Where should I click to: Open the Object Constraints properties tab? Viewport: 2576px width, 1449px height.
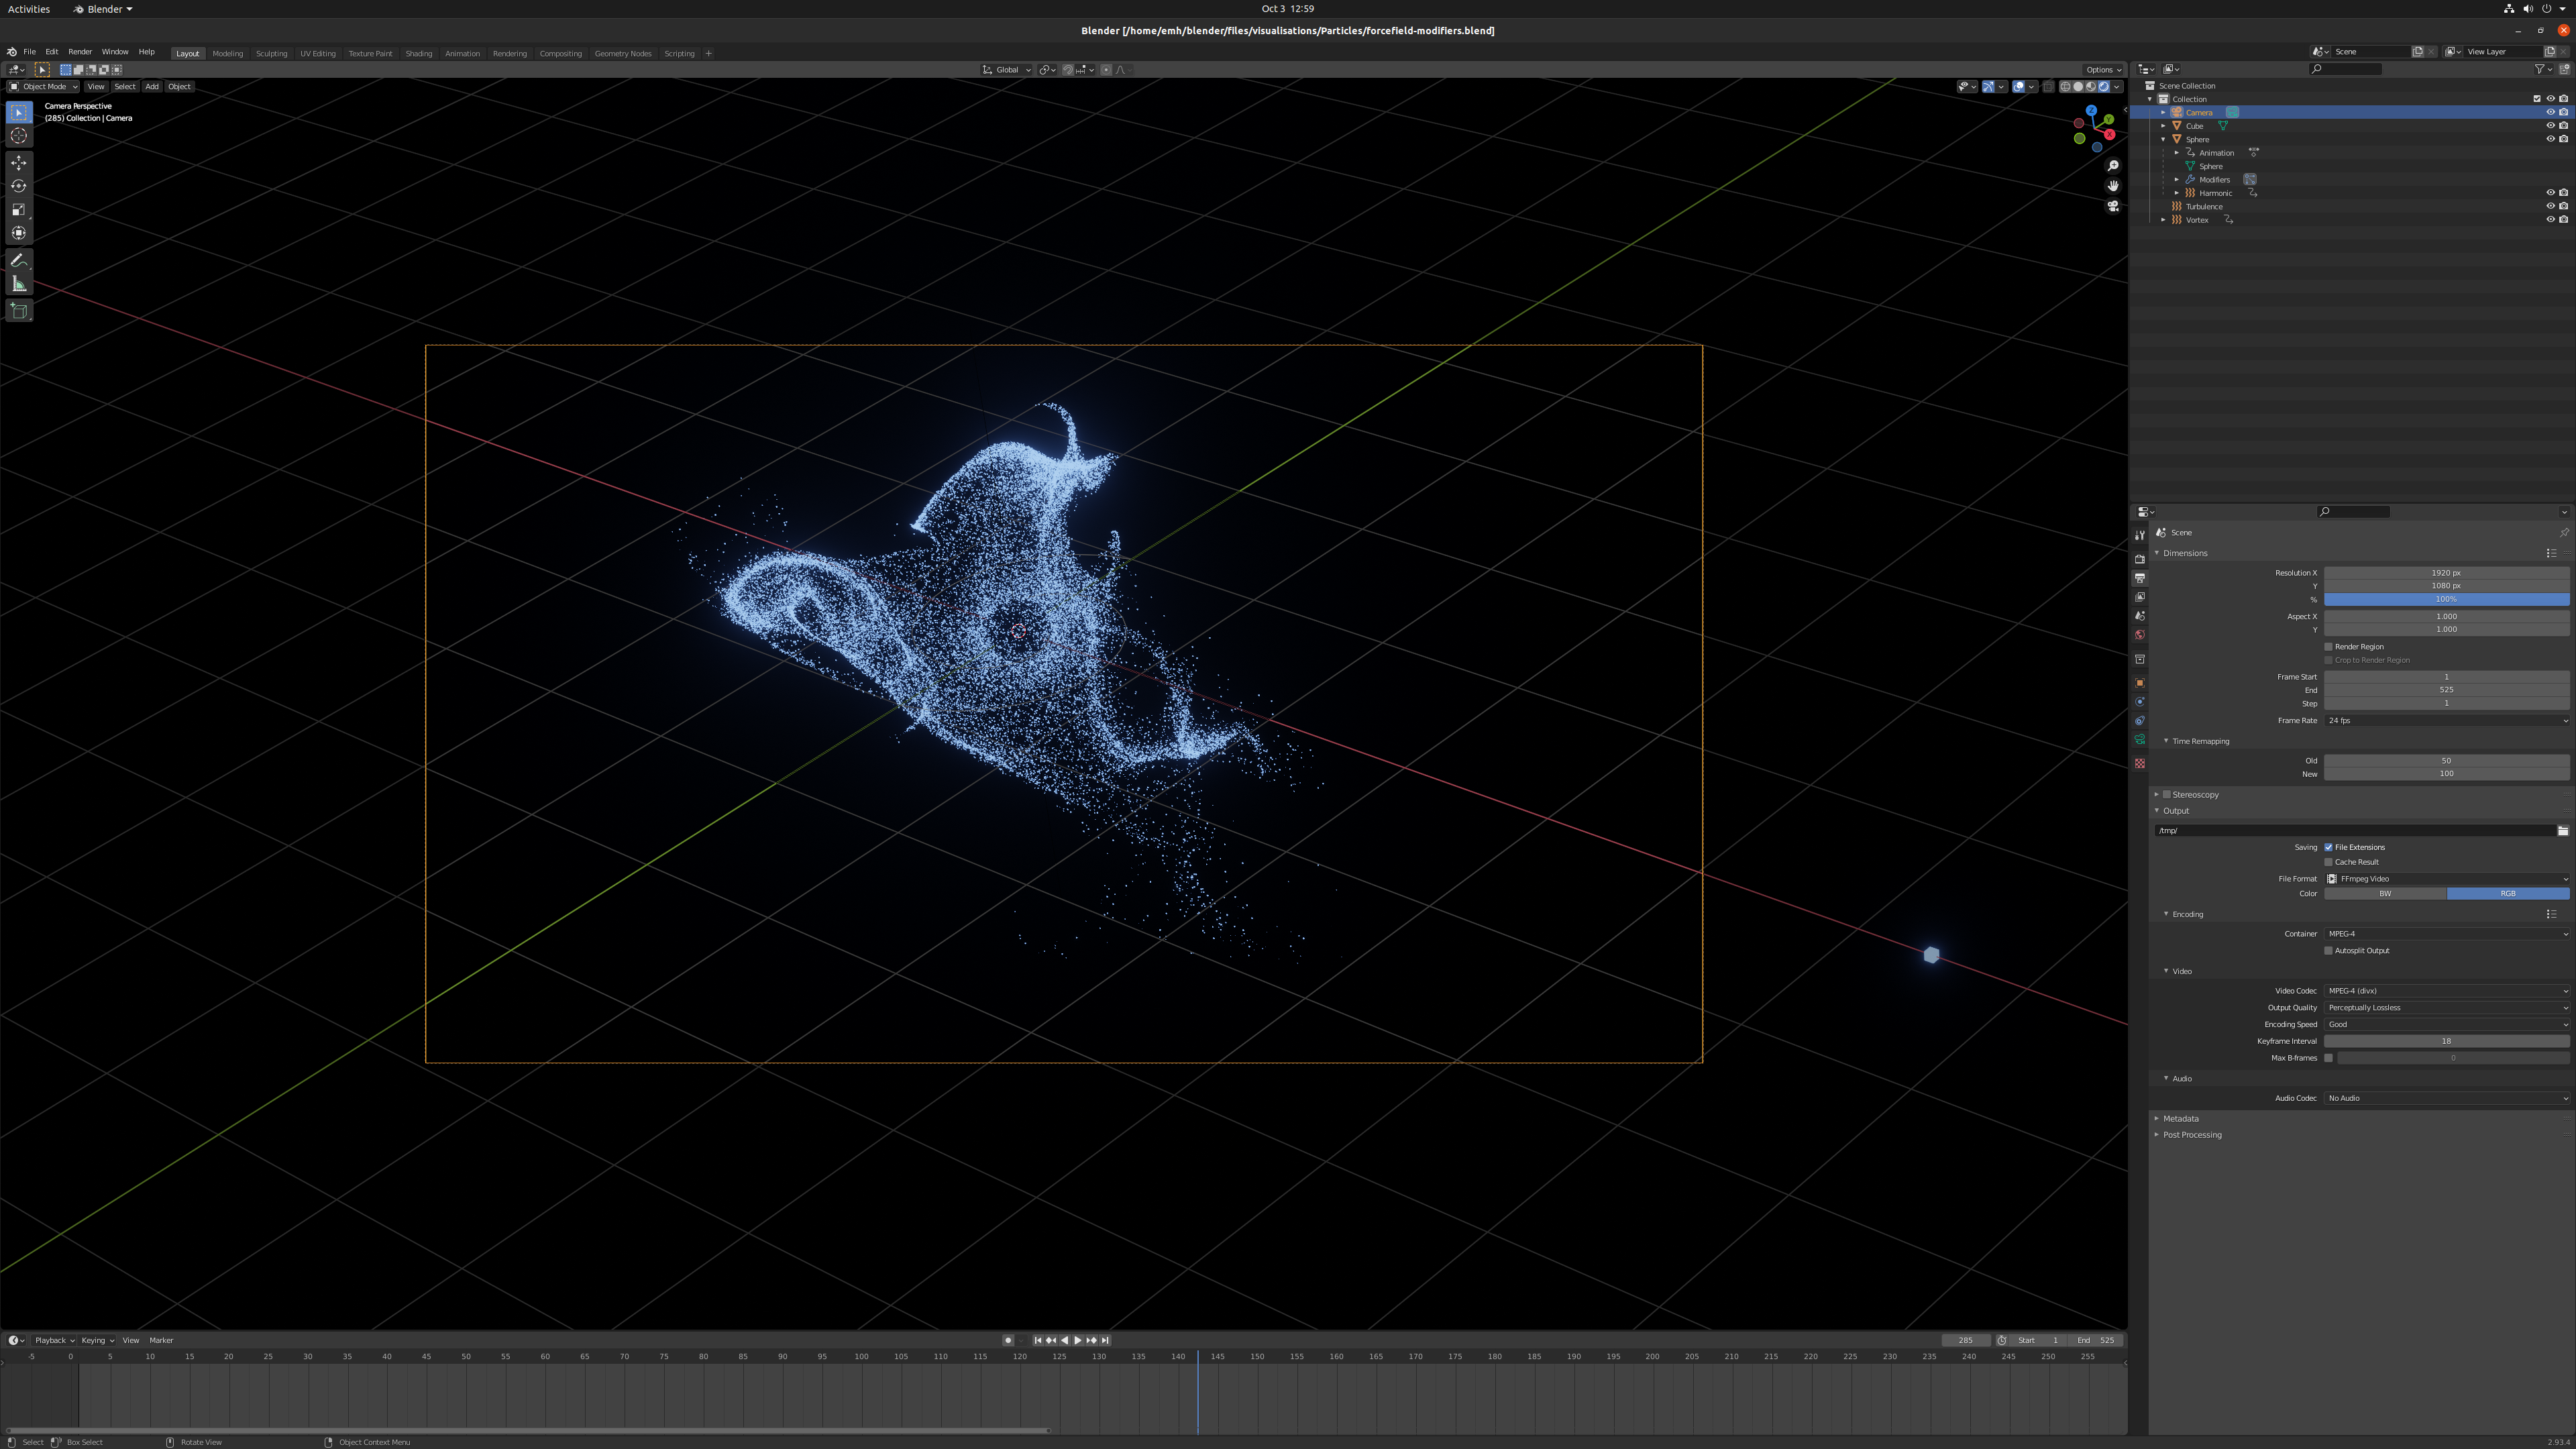click(2140, 721)
